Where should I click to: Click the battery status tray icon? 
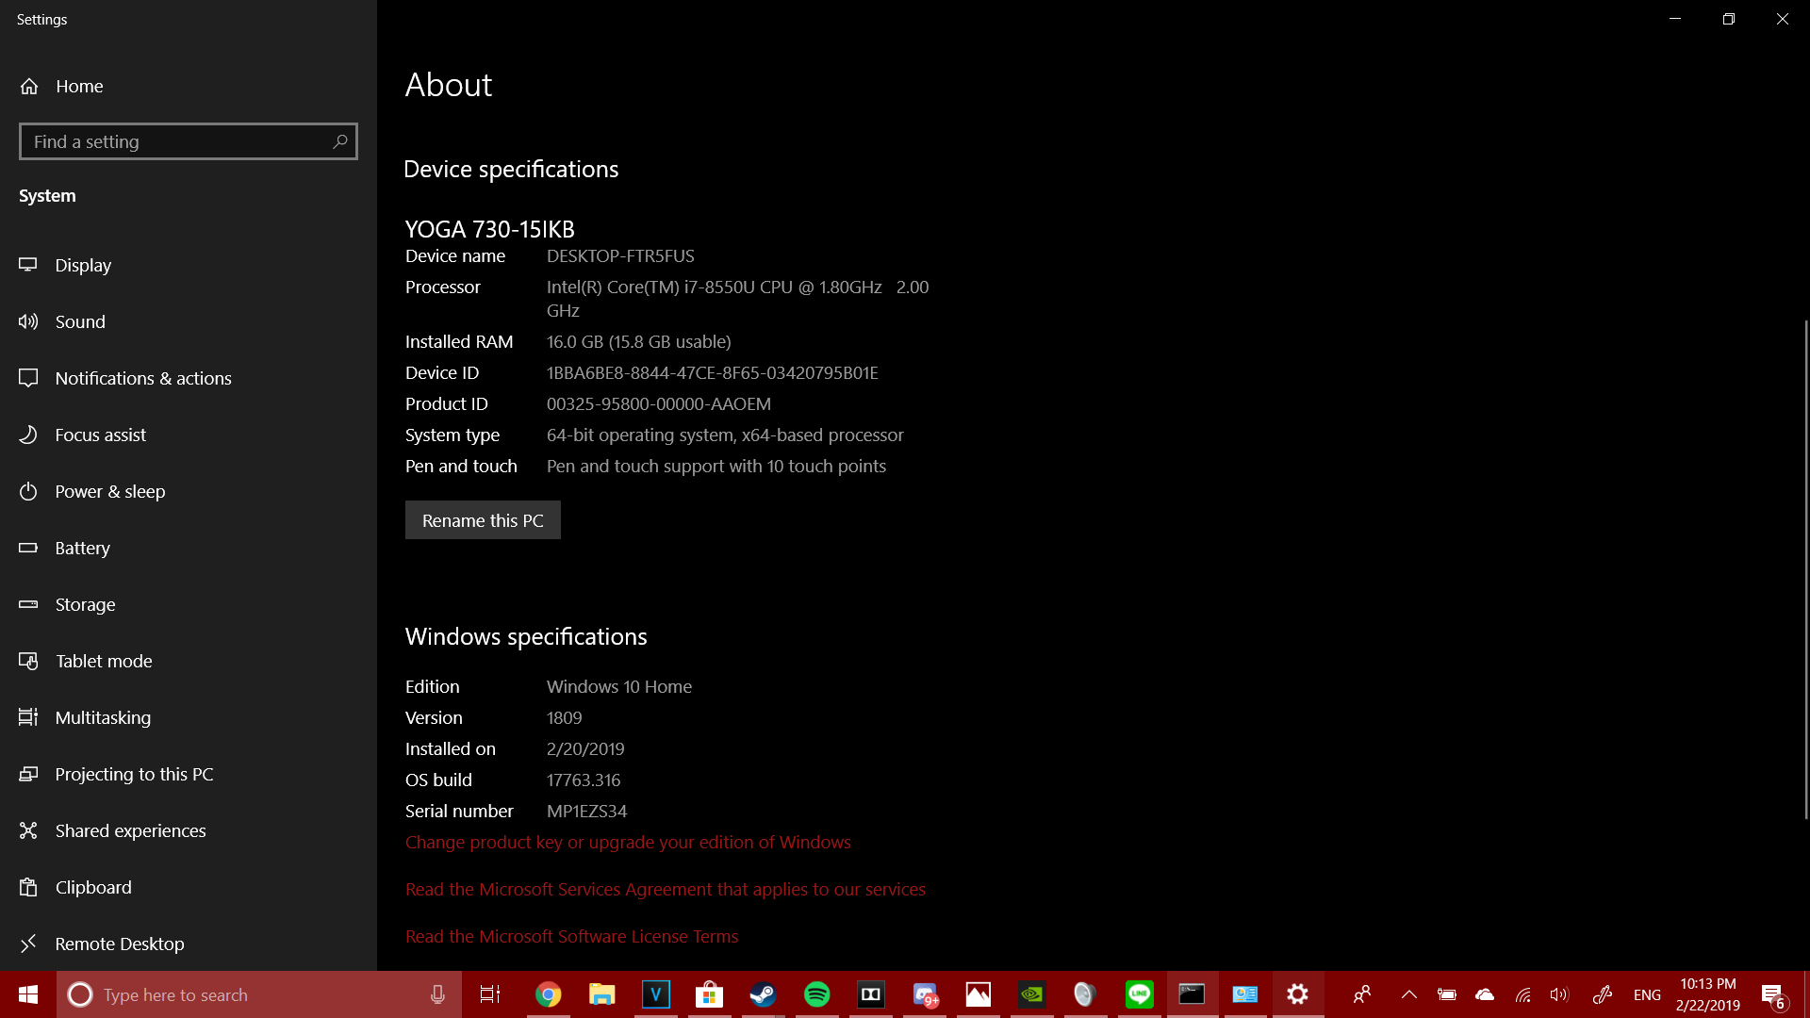(x=1447, y=994)
